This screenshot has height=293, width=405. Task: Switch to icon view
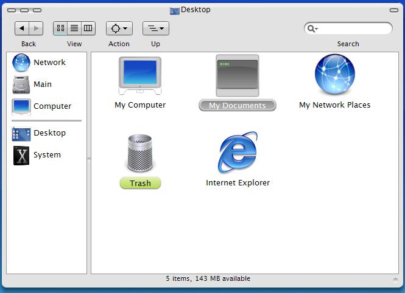pos(60,28)
